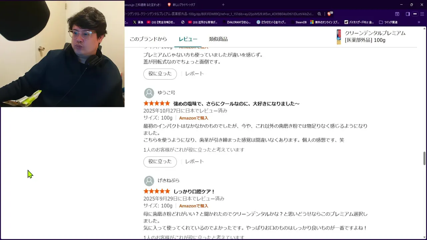Open the 近所から苦情が YouTube bookmark
The height and width of the screenshot is (240, 427).
click(x=203, y=22)
